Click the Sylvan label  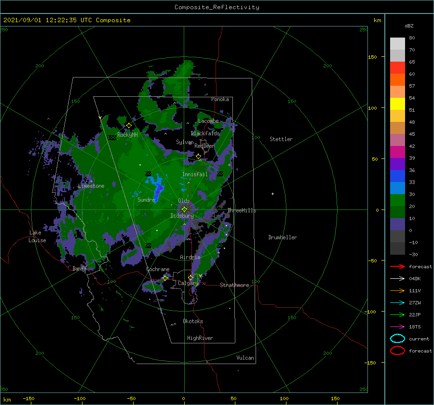point(185,142)
